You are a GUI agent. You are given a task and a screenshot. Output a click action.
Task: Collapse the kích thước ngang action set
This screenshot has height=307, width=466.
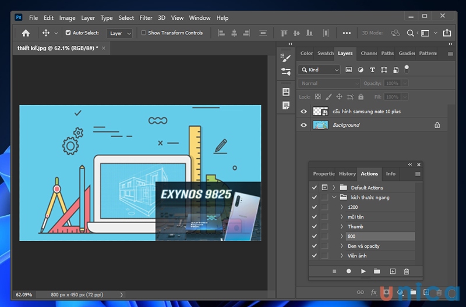point(334,198)
